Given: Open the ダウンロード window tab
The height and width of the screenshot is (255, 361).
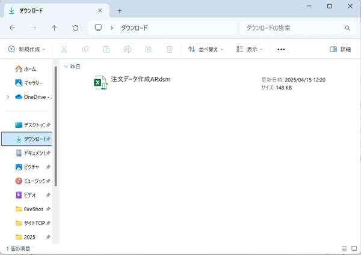Looking at the screenshot, I should pyautogui.click(x=54, y=10).
